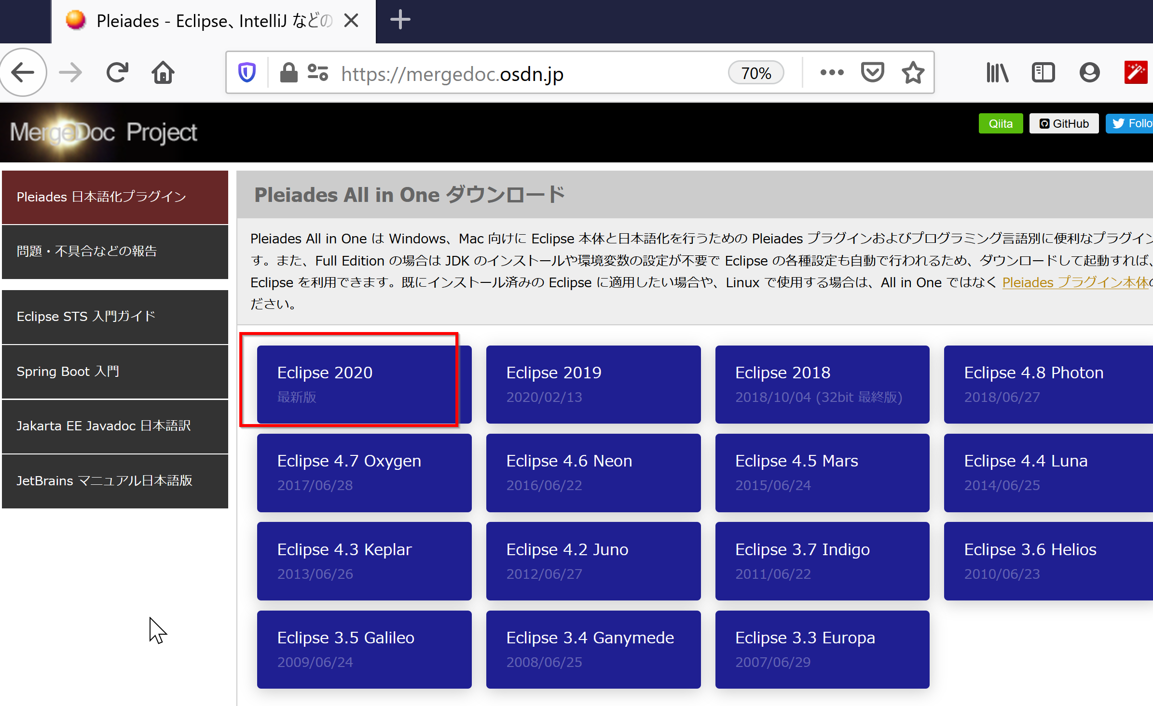Screen dimensions: 1153x706
Task: Open site permissions icon in address bar
Action: pyautogui.click(x=318, y=73)
